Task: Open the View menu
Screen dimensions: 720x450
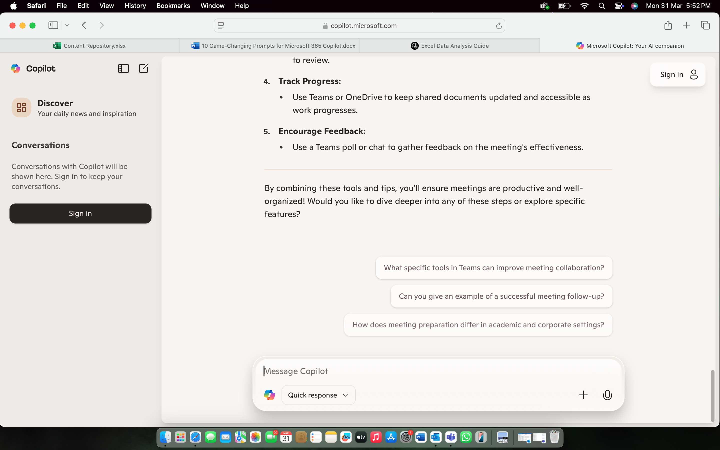Action: point(106,6)
